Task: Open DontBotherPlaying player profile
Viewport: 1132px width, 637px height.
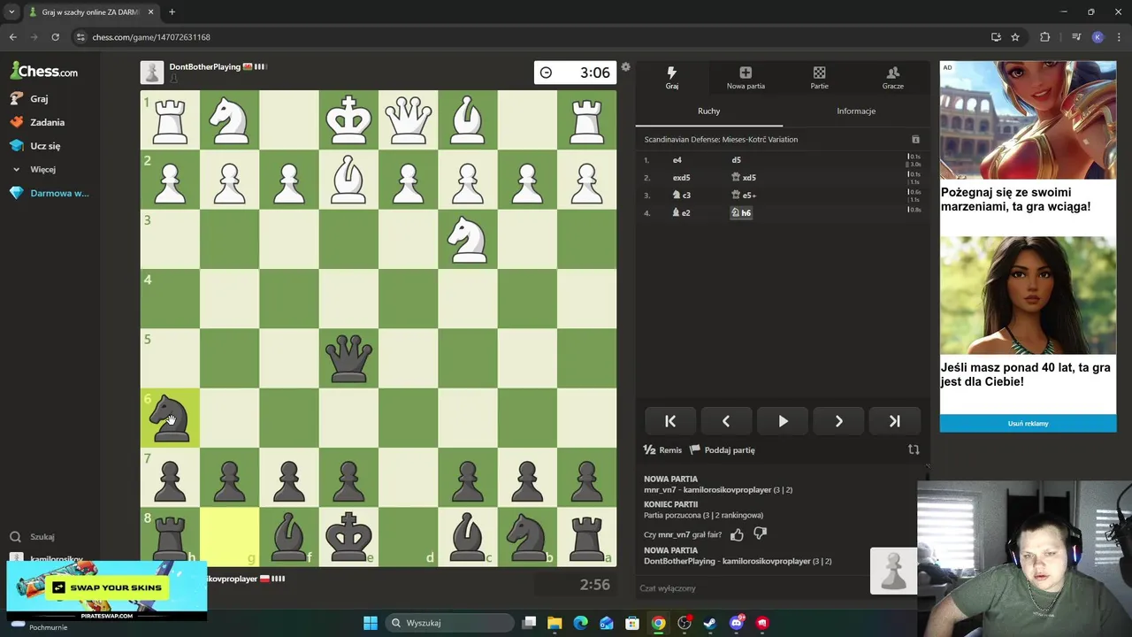Action: coord(204,66)
